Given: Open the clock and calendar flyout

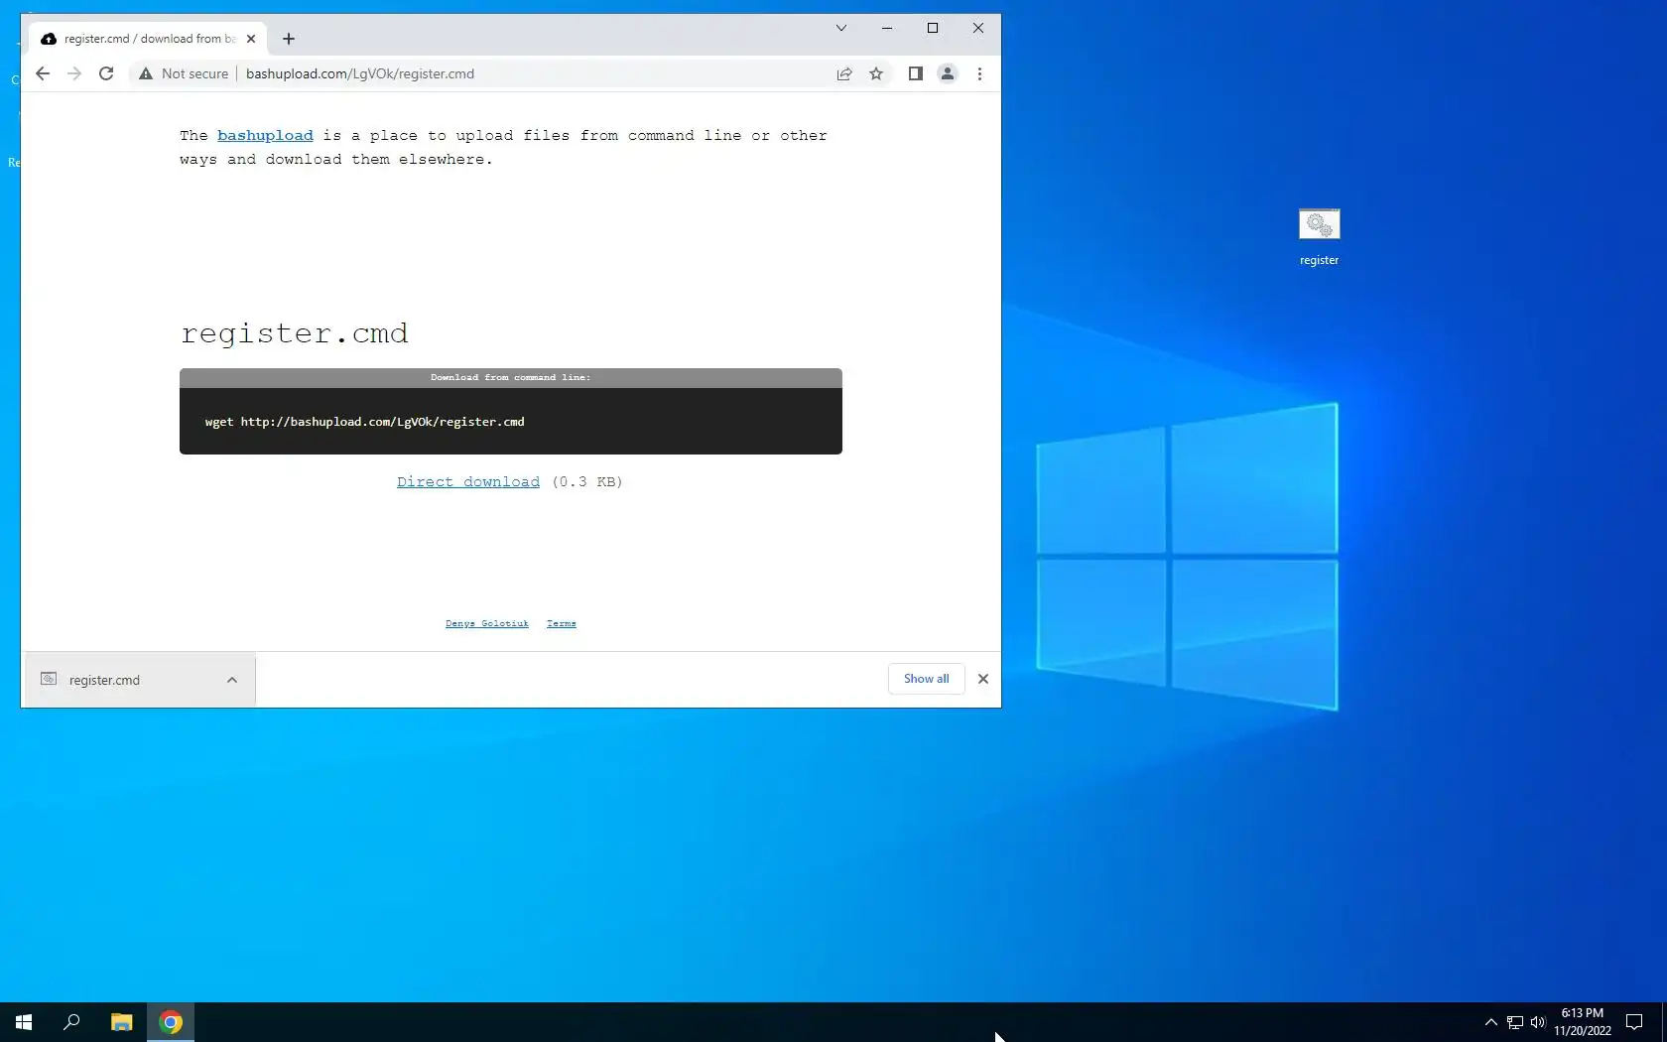Looking at the screenshot, I should (1583, 1022).
